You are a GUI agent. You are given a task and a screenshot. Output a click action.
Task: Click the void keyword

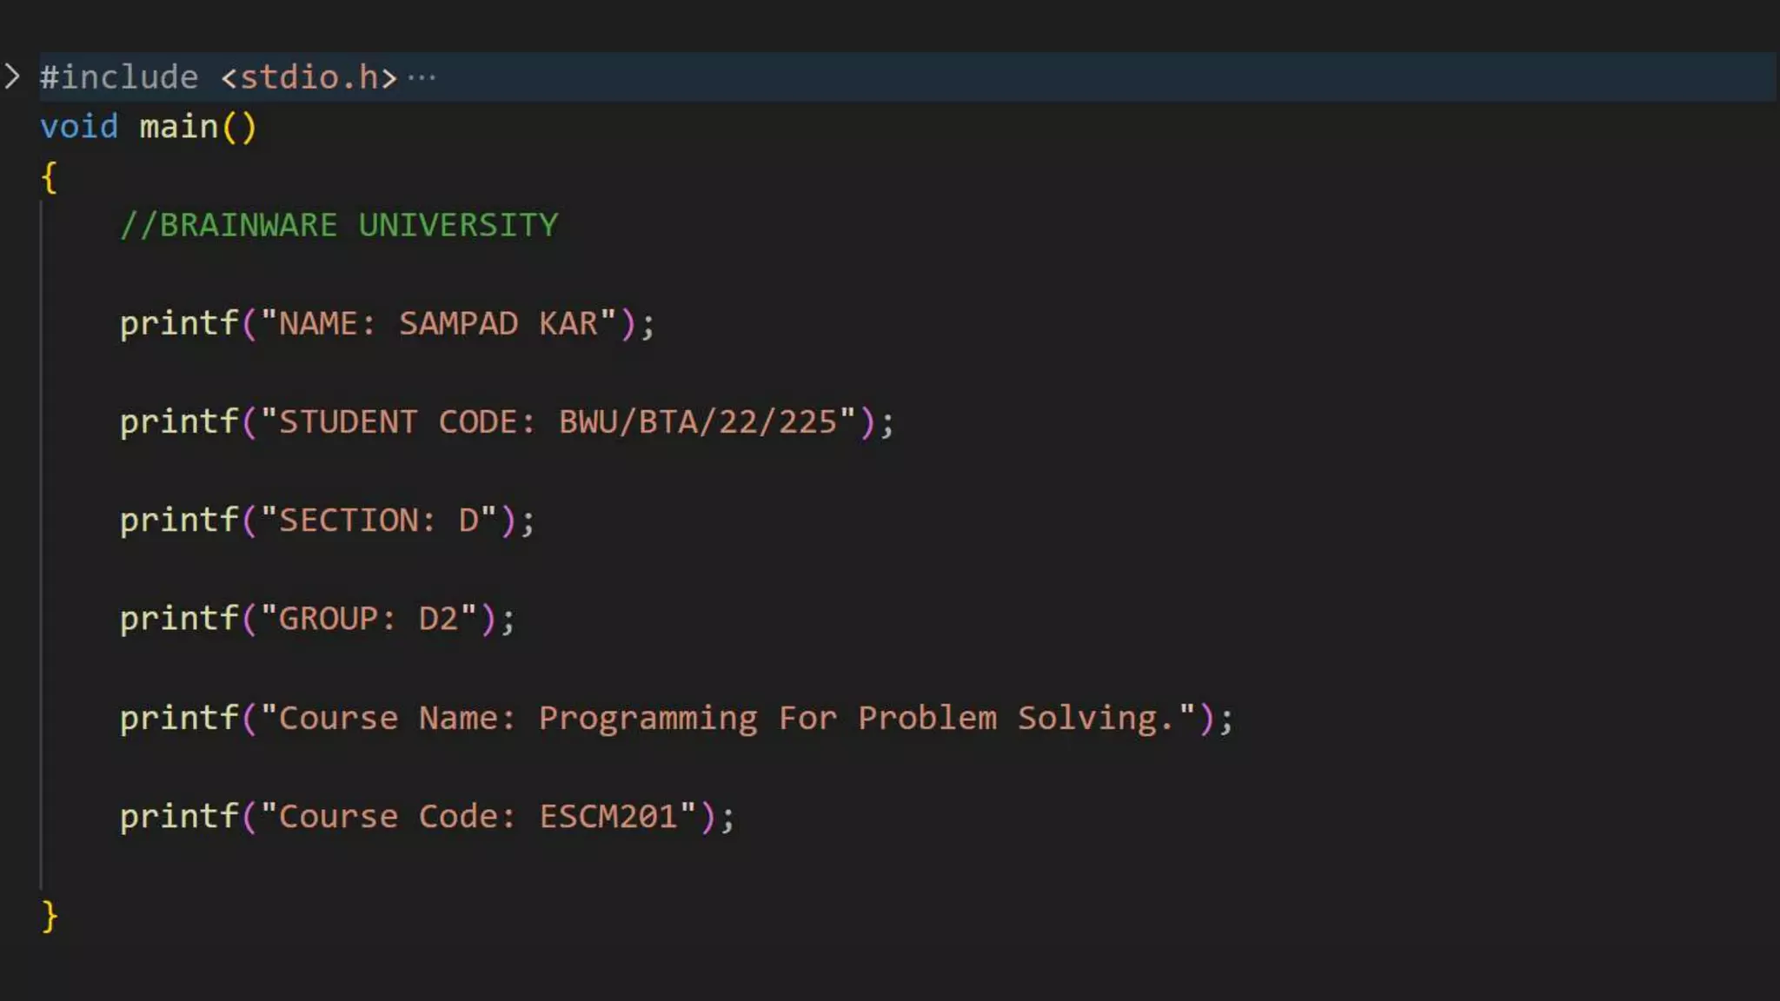pos(79,127)
